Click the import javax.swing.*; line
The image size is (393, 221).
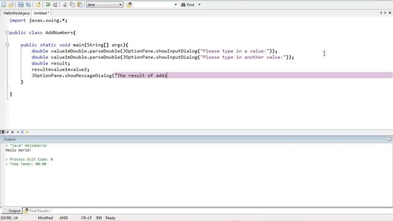[x=38, y=20]
